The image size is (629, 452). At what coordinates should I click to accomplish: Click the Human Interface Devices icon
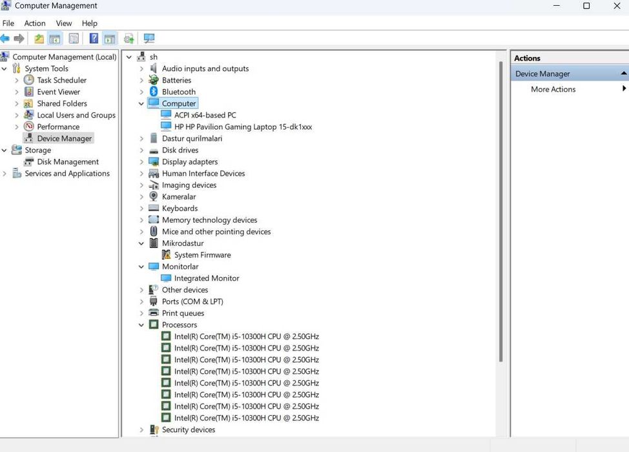(x=154, y=173)
